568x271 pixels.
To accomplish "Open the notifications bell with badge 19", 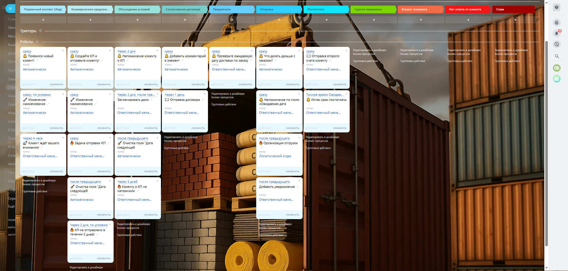I will tap(556, 33).
